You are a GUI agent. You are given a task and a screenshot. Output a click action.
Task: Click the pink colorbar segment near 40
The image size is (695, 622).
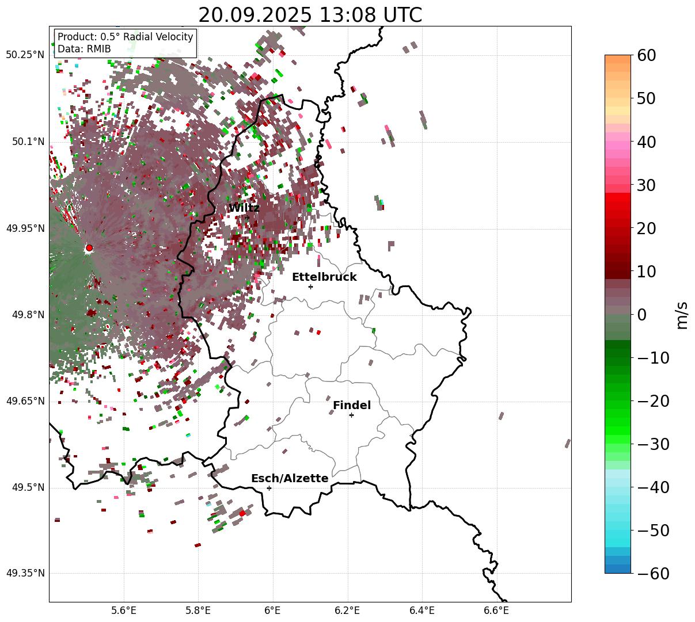(x=618, y=146)
